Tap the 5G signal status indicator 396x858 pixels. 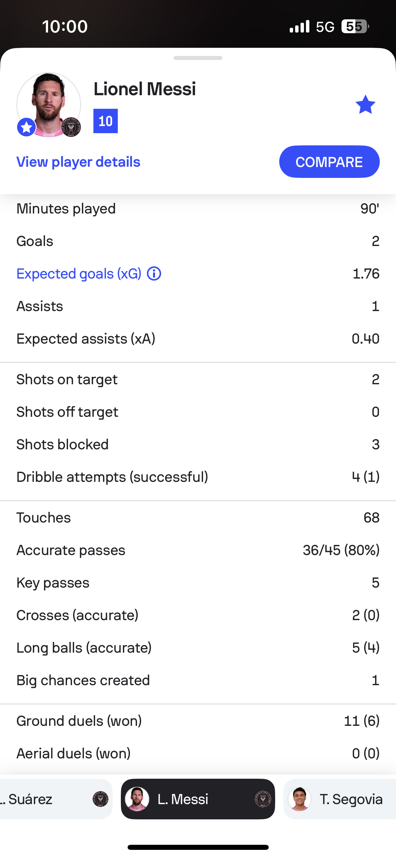[325, 27]
